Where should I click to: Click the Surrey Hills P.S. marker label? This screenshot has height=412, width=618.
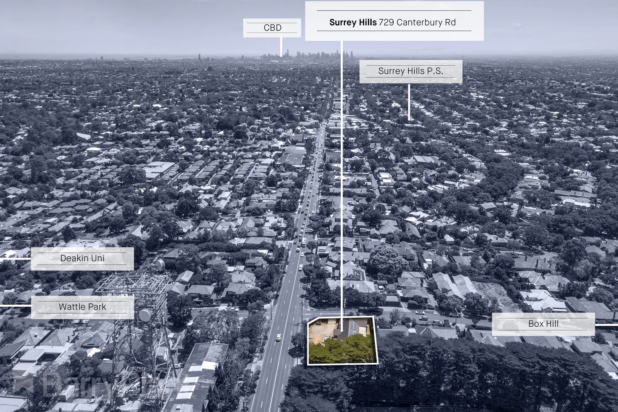pos(411,71)
